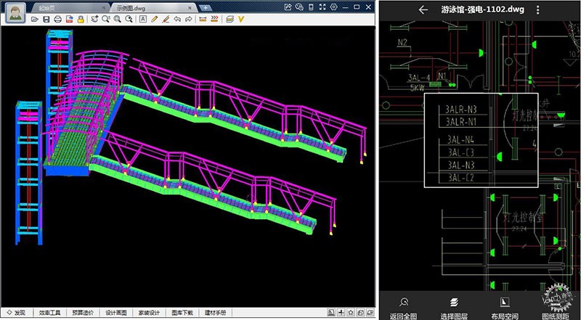Tap 返回全图 return to full view
The height and width of the screenshot is (320, 581).
(x=404, y=308)
